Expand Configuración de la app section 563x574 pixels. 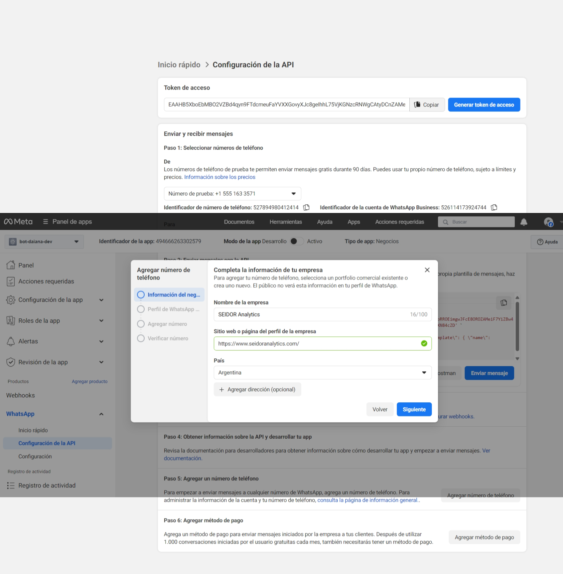[x=55, y=300]
